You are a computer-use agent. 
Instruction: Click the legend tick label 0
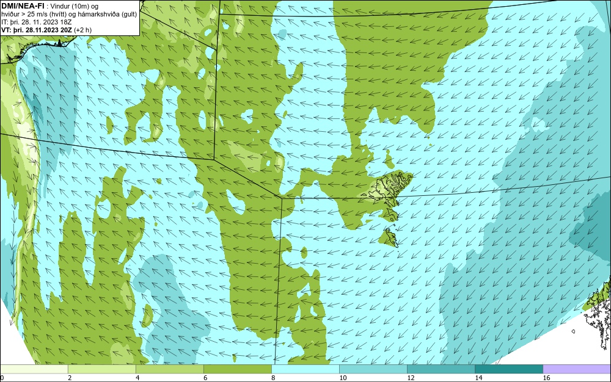(2, 378)
